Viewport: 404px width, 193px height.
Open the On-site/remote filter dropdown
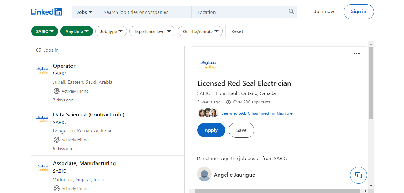[200, 31]
